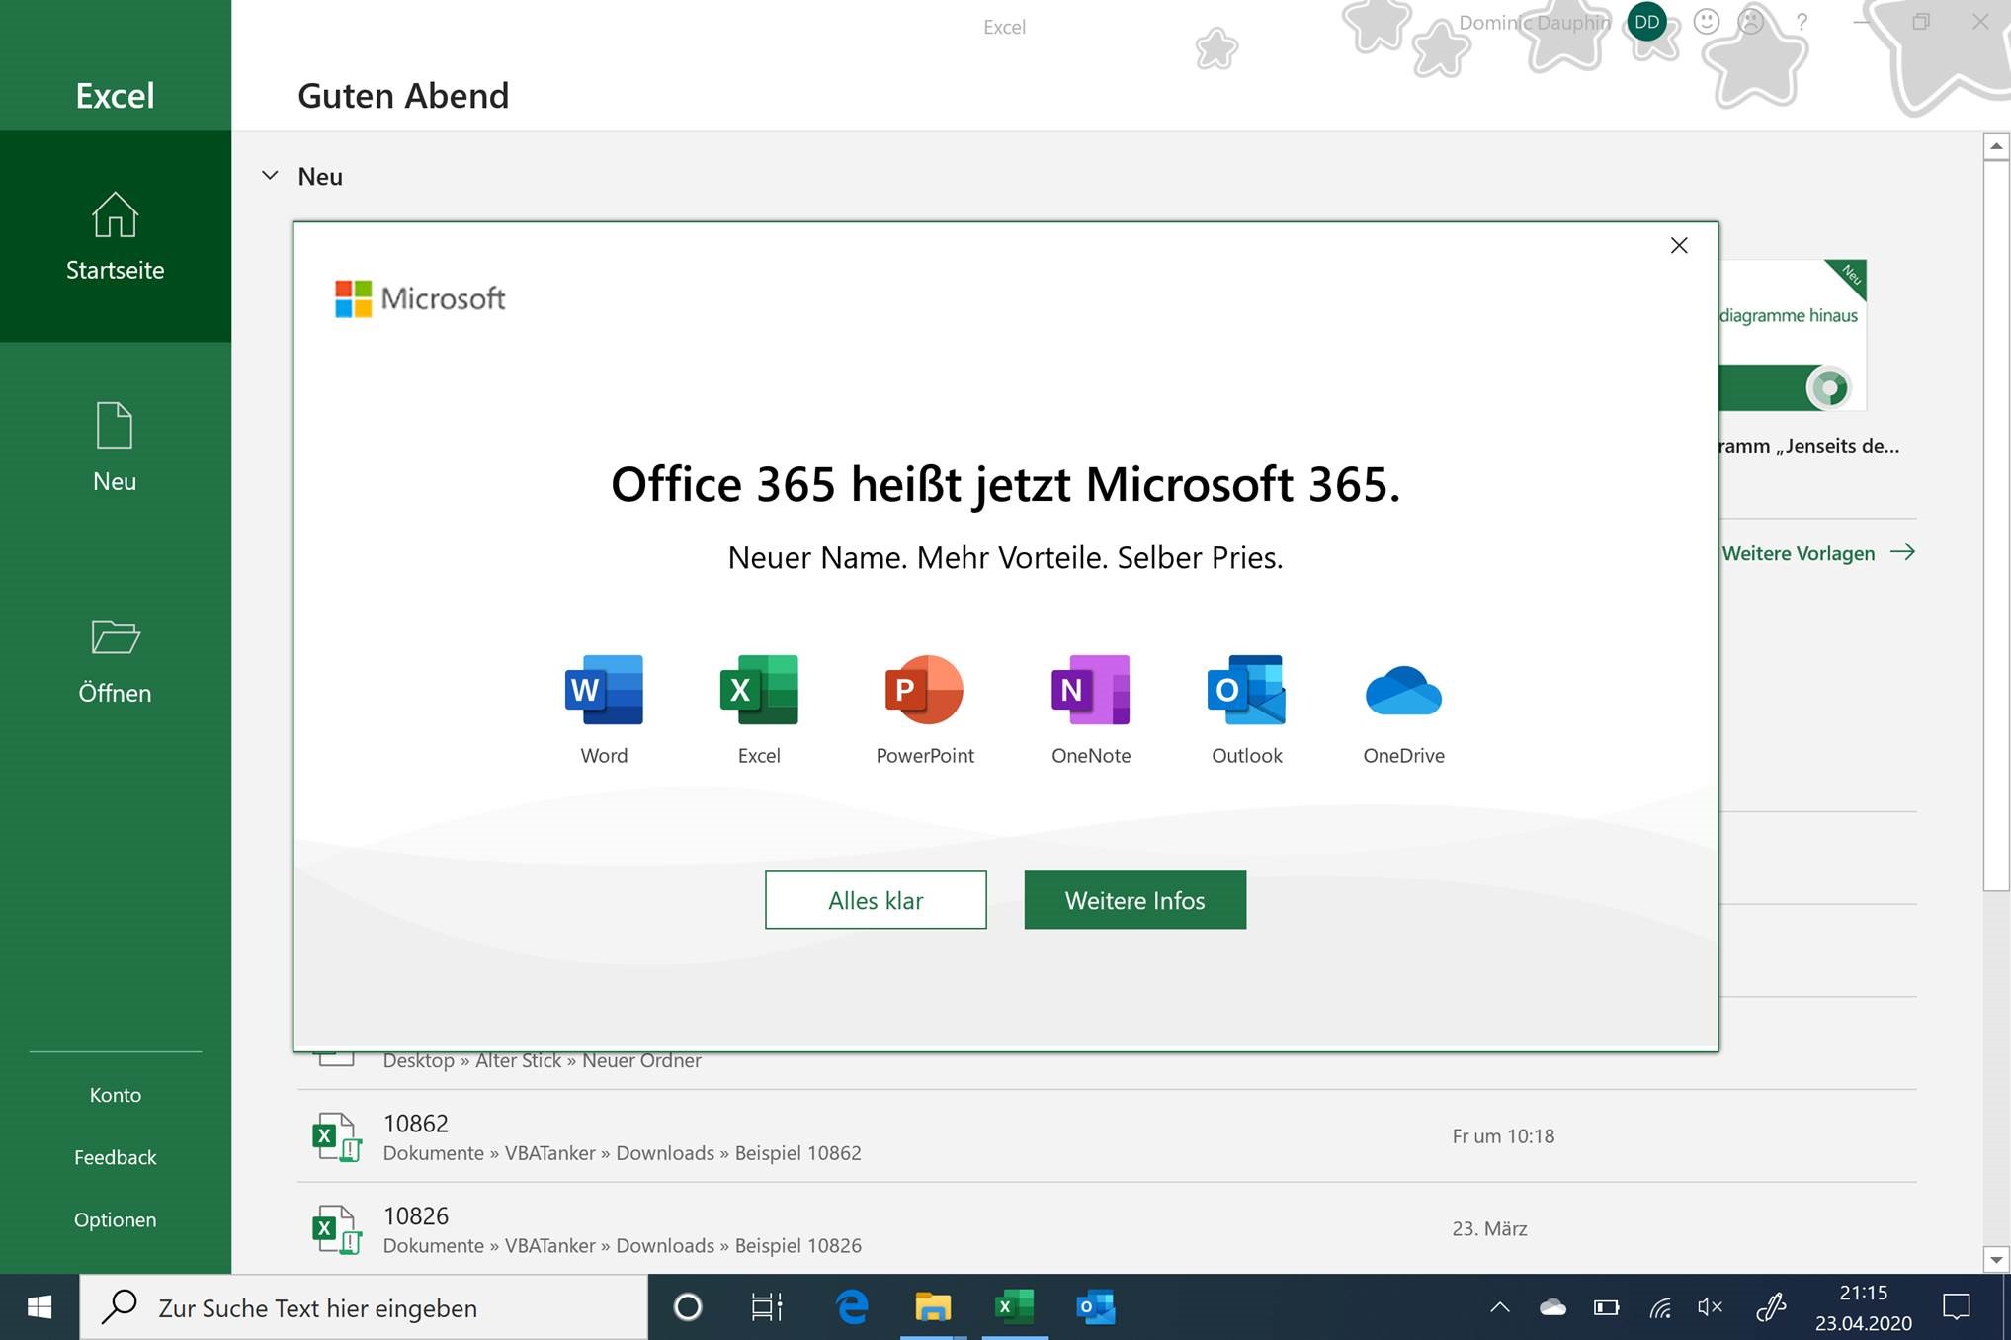The width and height of the screenshot is (2011, 1340).
Task: Expand hidden system tray icons
Action: point(1499,1306)
